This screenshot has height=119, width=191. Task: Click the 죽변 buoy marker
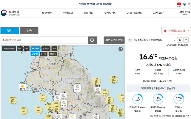click(113, 108)
